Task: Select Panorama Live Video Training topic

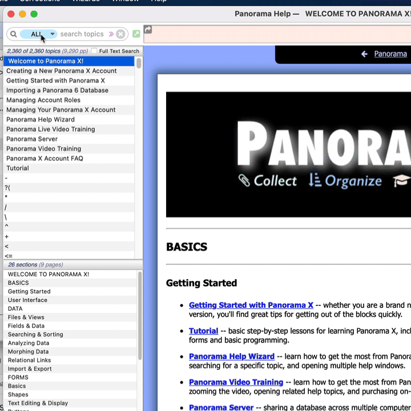Action: 68,129
